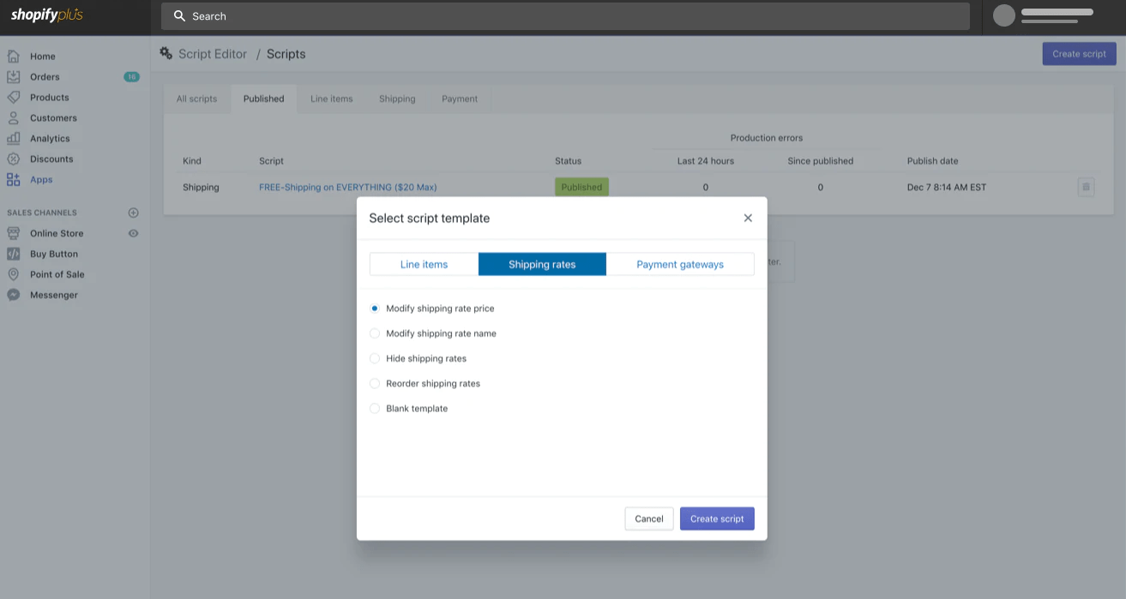Toggle Online Store visibility with the eye icon
The height and width of the screenshot is (599, 1126).
pyautogui.click(x=133, y=233)
